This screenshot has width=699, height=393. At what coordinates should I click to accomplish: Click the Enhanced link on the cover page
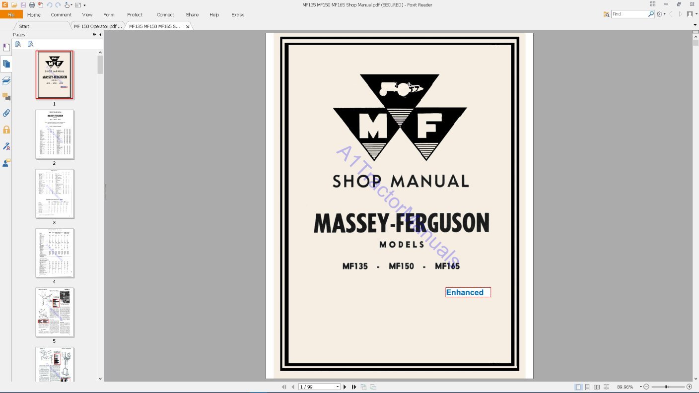467,292
